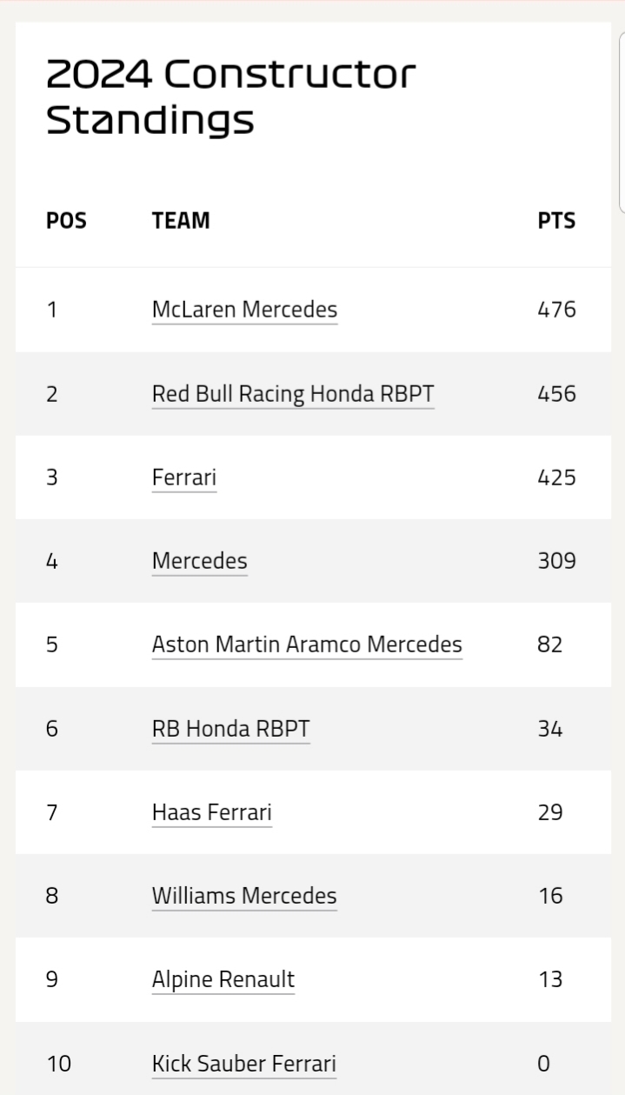Open the McLaren Mercedes team link

(244, 310)
